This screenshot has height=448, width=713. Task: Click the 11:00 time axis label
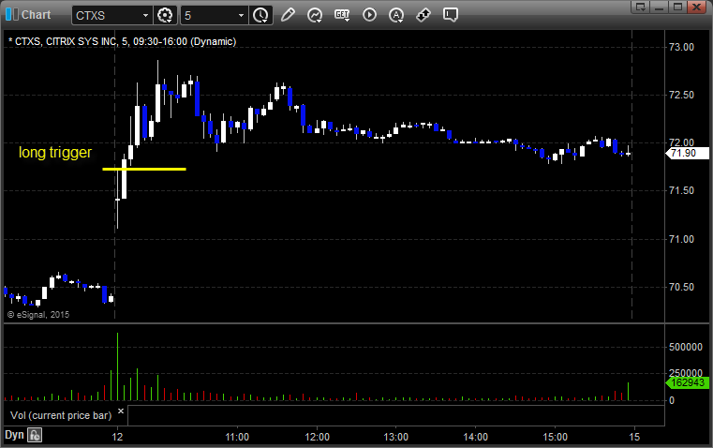(237, 437)
